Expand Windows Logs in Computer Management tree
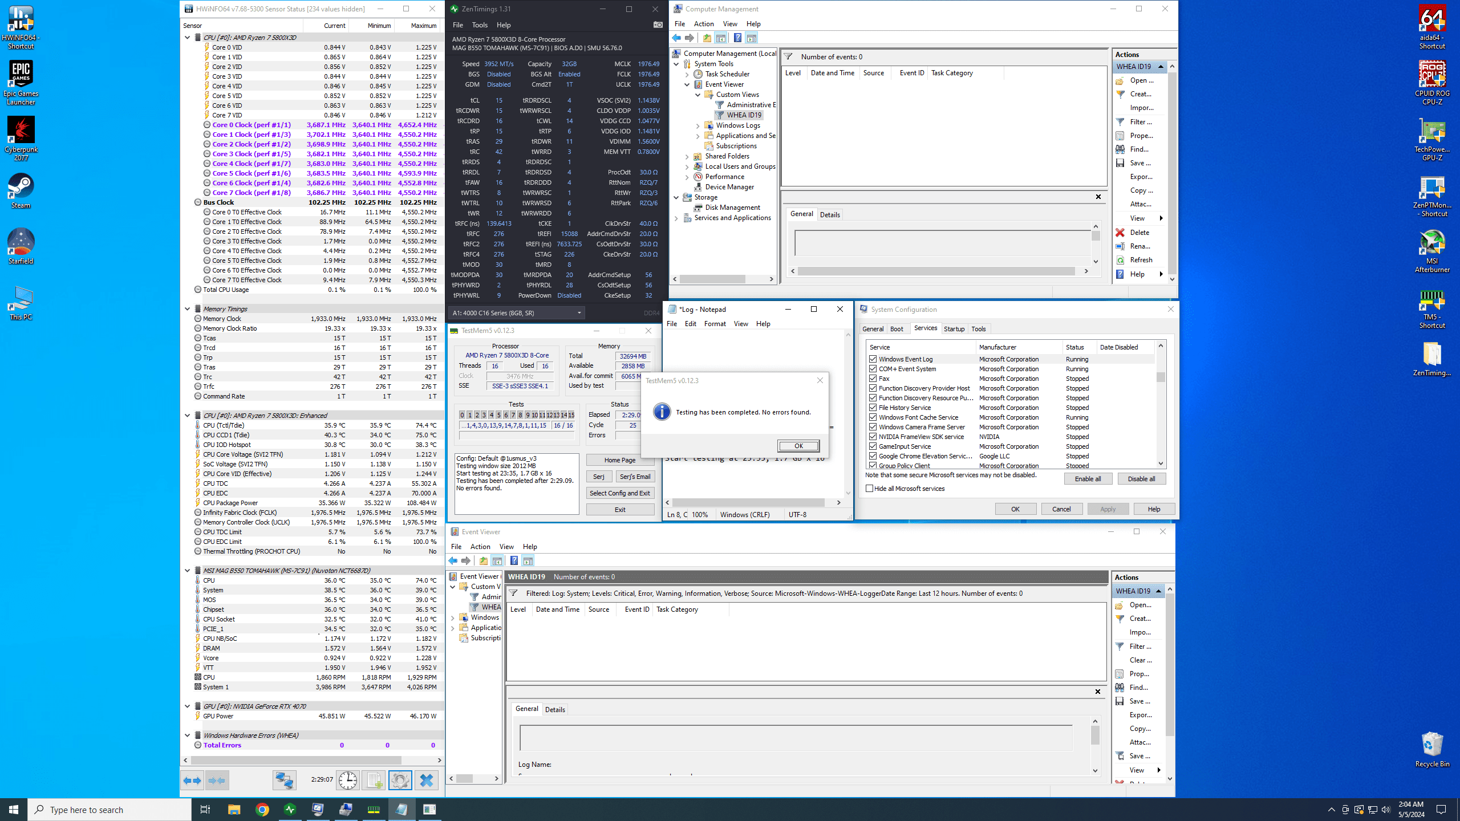Viewport: 1460px width, 821px height. 698,125
